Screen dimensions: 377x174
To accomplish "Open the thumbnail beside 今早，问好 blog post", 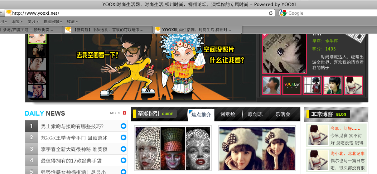I will point(318,135).
